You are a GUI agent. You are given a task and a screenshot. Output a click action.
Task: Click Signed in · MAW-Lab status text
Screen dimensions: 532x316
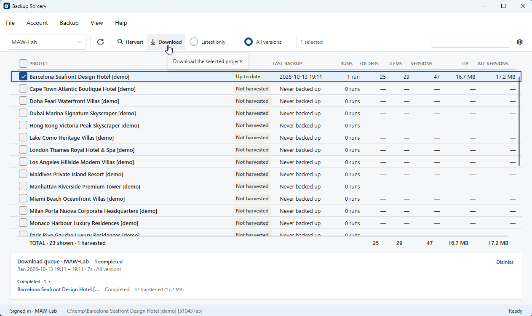pos(33,311)
